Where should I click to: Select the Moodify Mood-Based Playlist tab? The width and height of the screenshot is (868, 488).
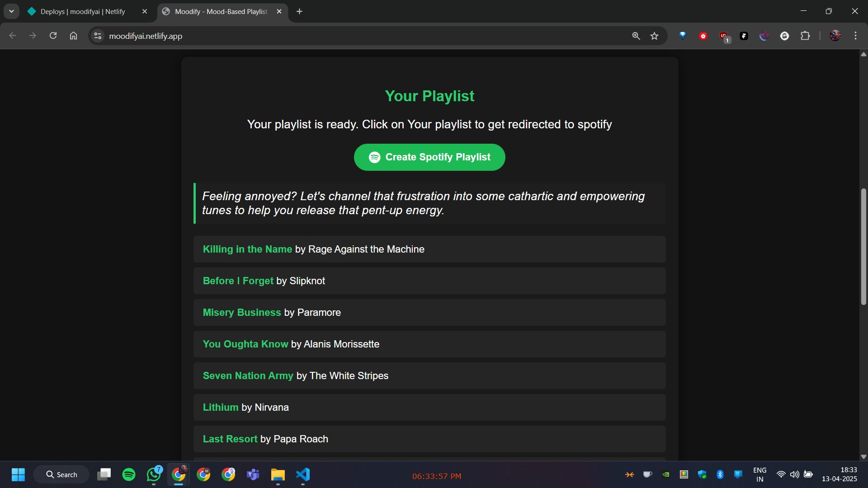[x=221, y=11]
